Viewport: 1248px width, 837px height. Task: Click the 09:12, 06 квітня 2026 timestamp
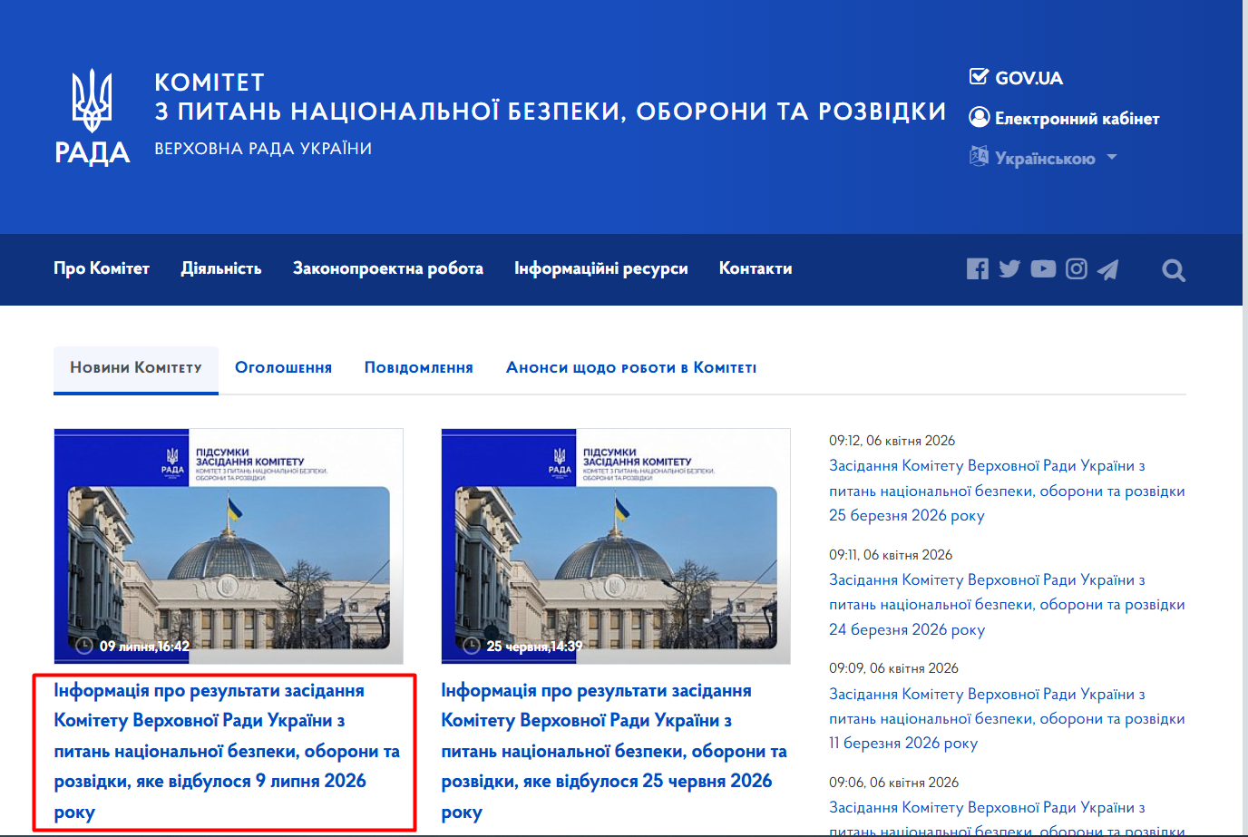892,441
